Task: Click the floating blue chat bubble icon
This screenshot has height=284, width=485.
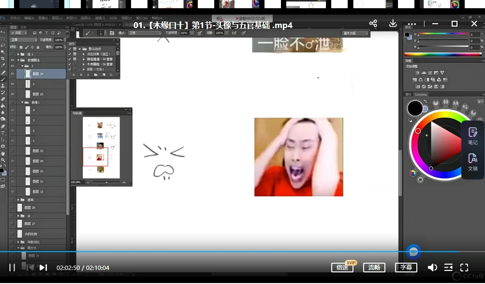Action: point(412,252)
